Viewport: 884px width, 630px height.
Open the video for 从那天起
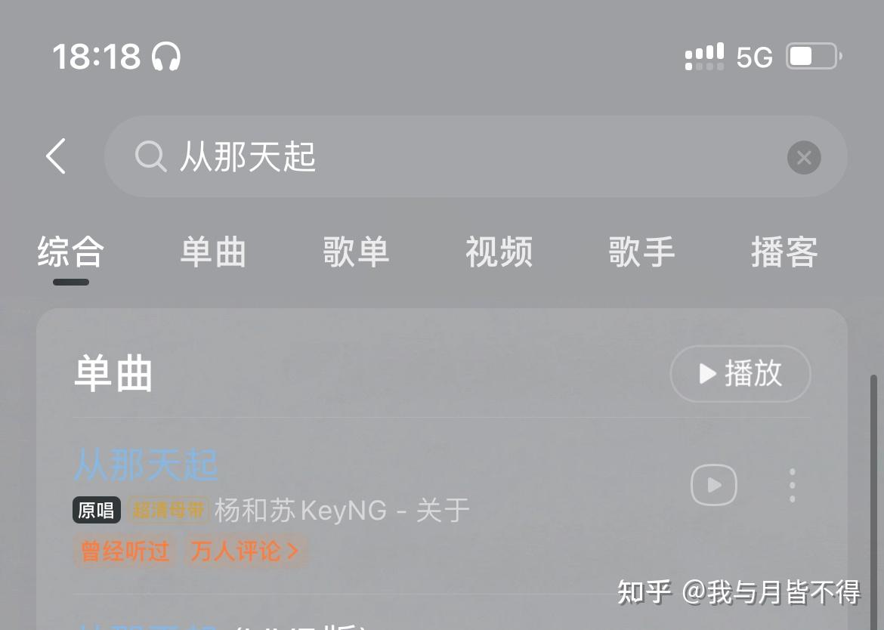click(x=714, y=485)
